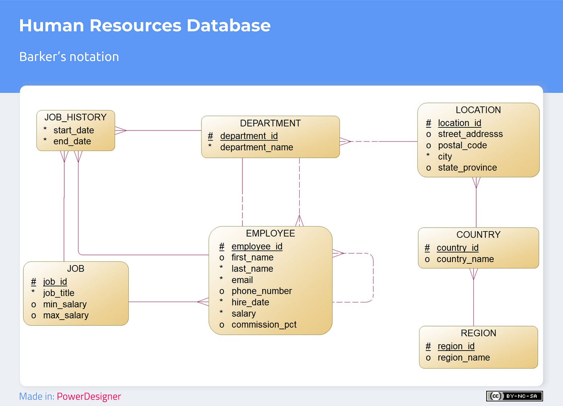Screen dimensions: 563x406
Task: Click the crow's foot near JOB_HISTORY
Action: point(120,130)
